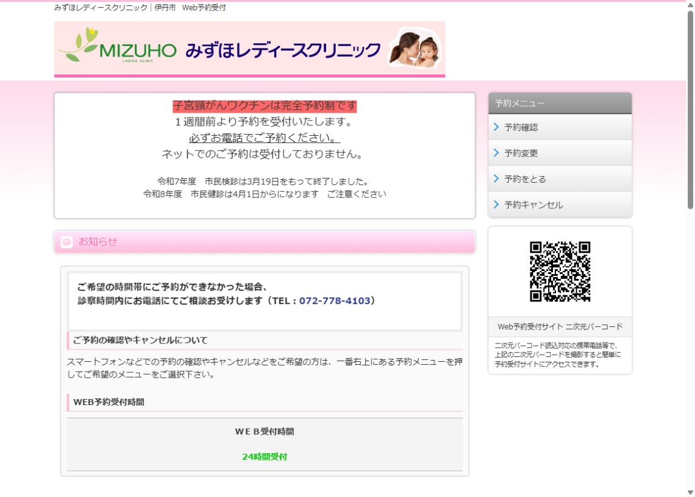Click the red highlighted 子宮頸がんワクチン notice
This screenshot has width=695, height=497.
tap(265, 106)
